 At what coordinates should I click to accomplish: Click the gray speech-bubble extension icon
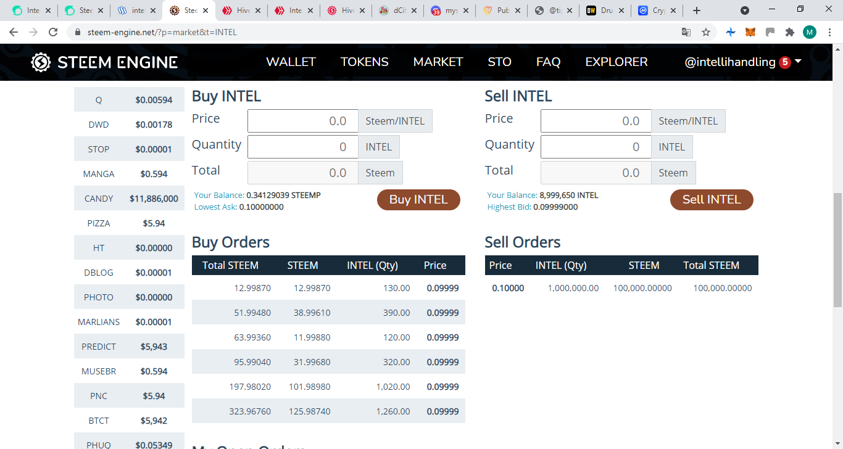[770, 32]
